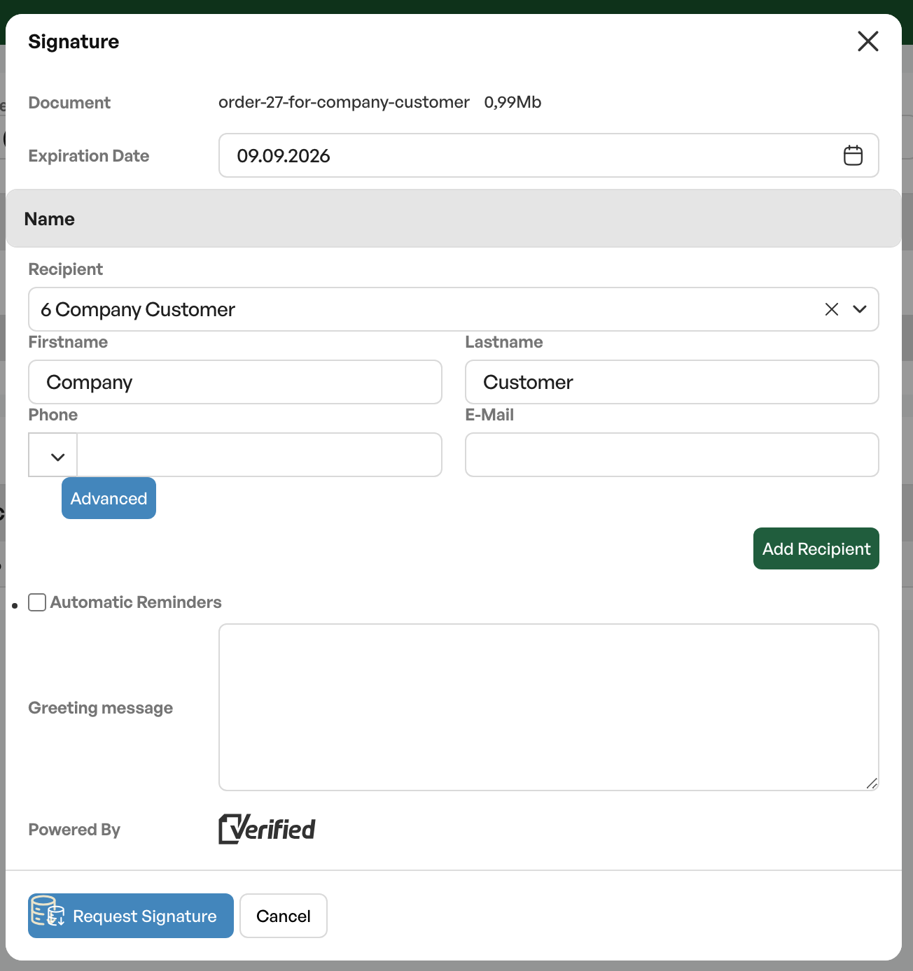Click inside the Greeting message text area
The height and width of the screenshot is (971, 913).
click(549, 707)
